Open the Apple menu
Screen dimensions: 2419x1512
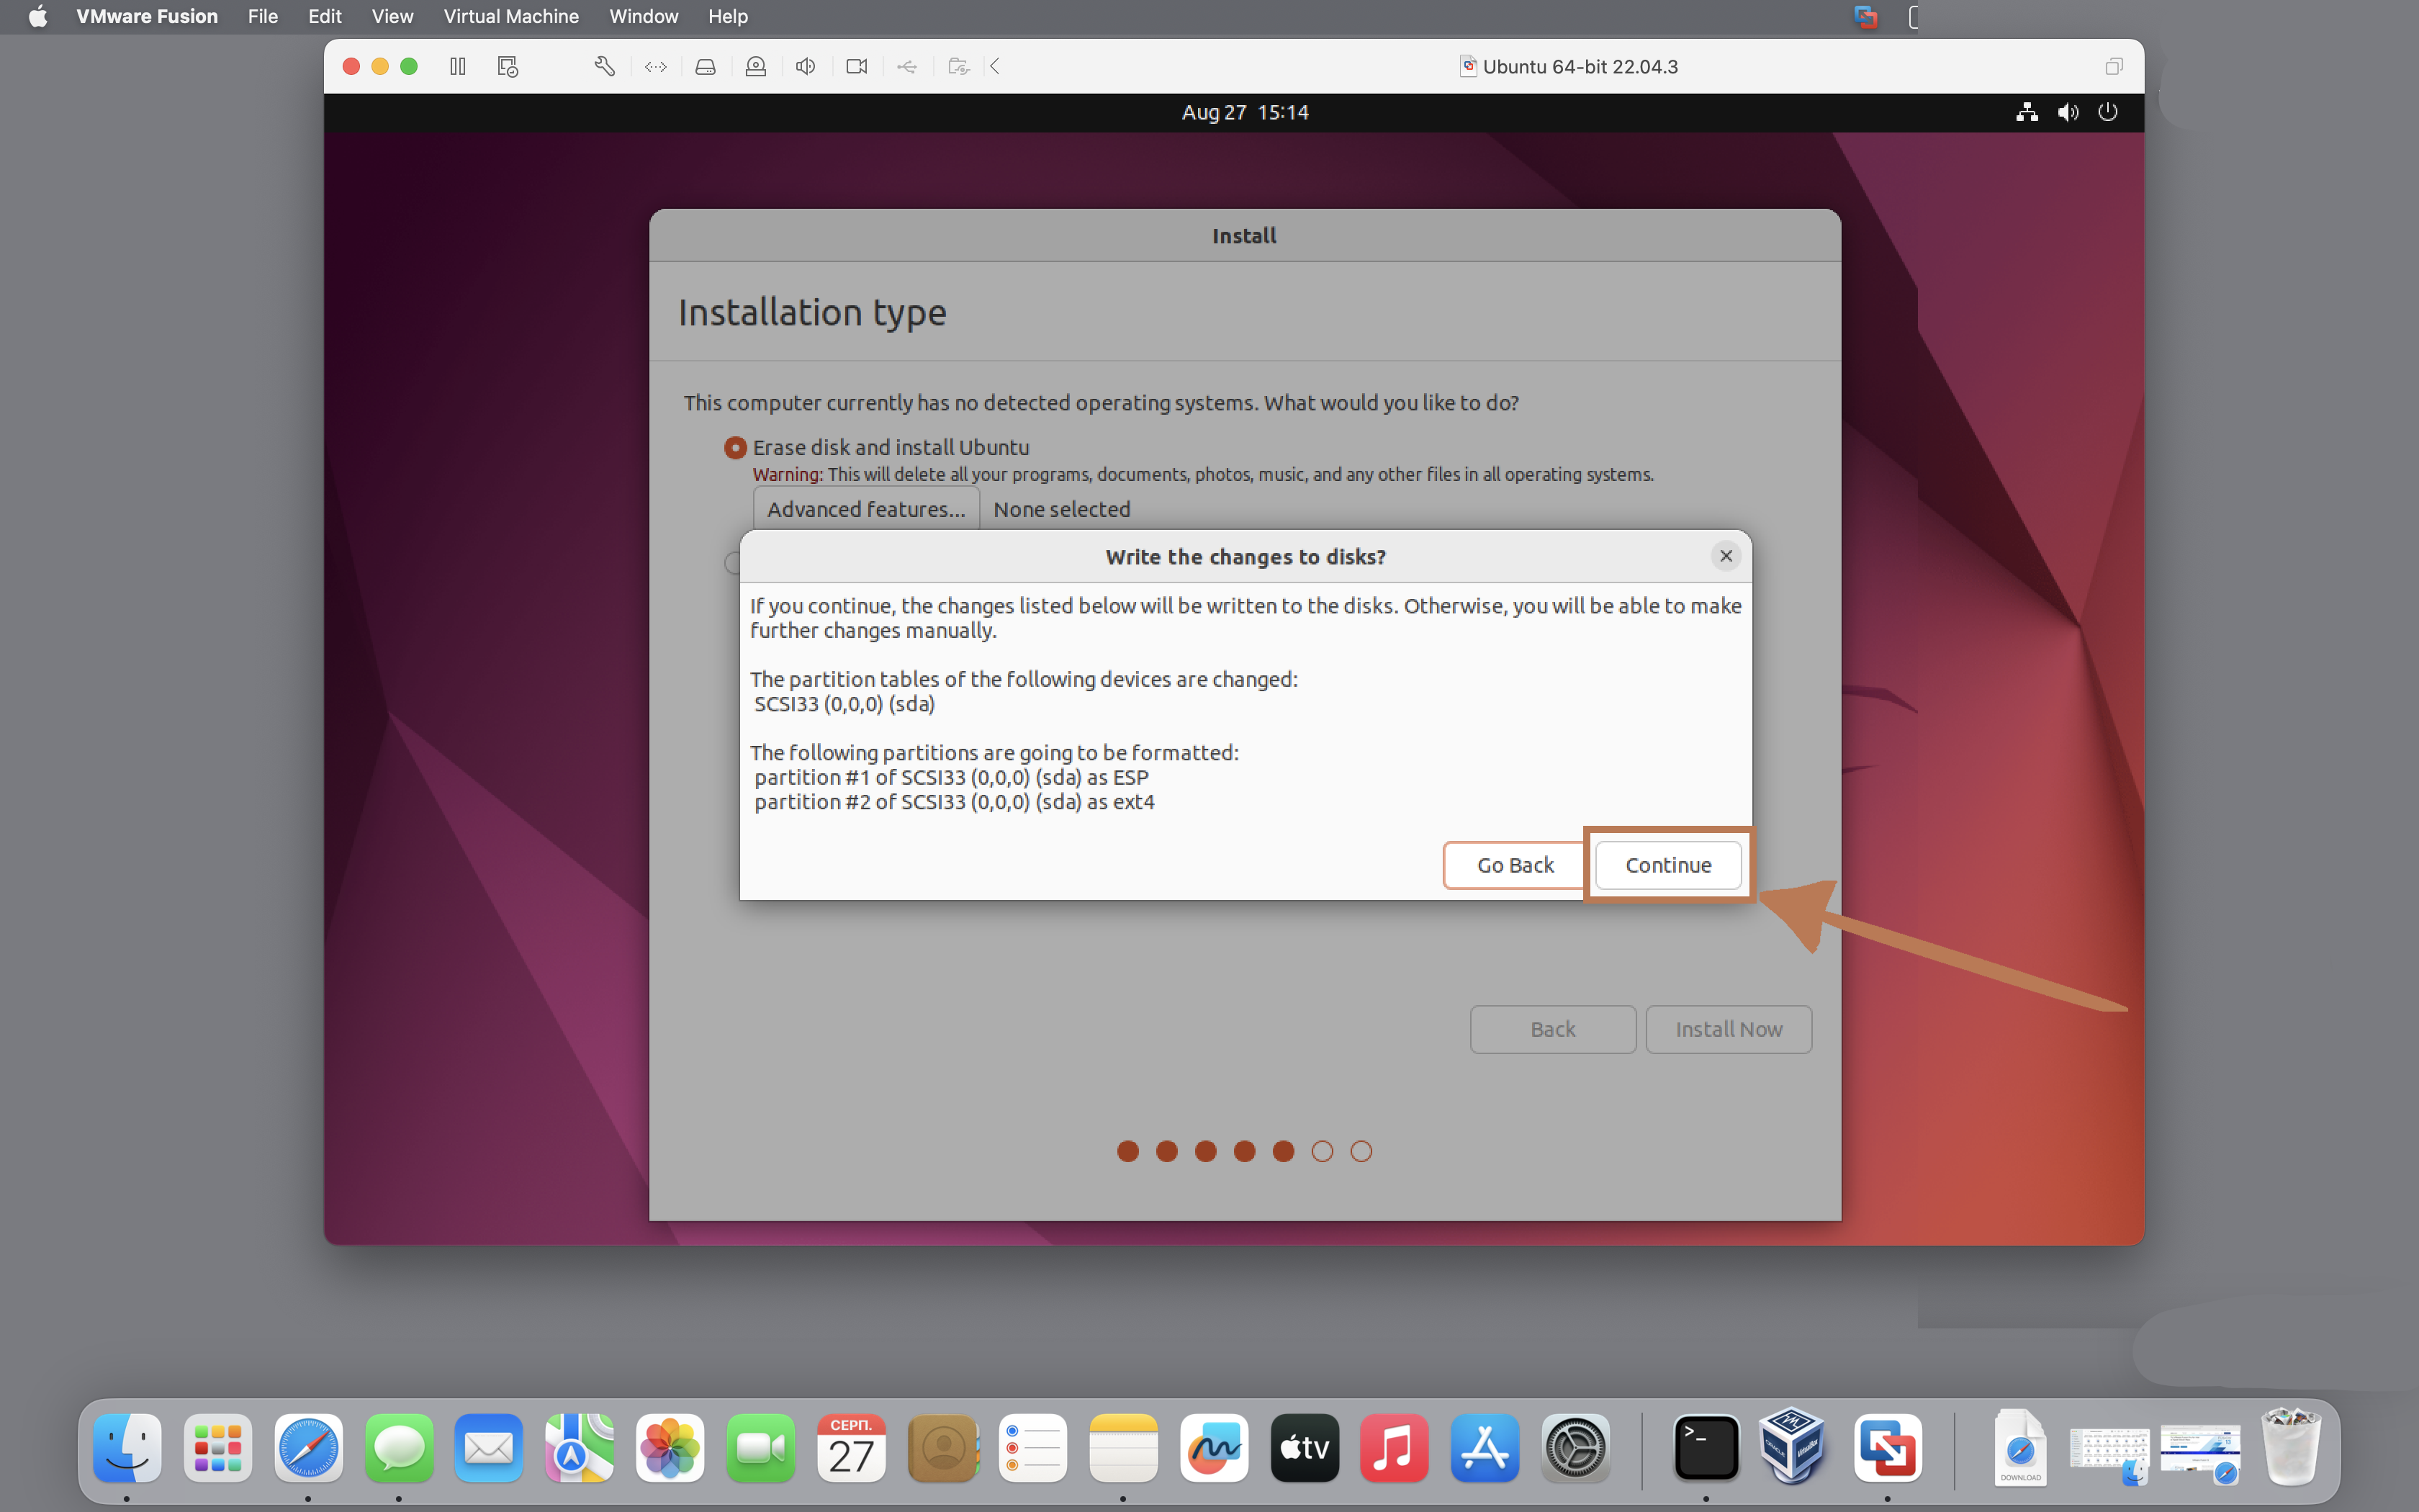pyautogui.click(x=38, y=16)
